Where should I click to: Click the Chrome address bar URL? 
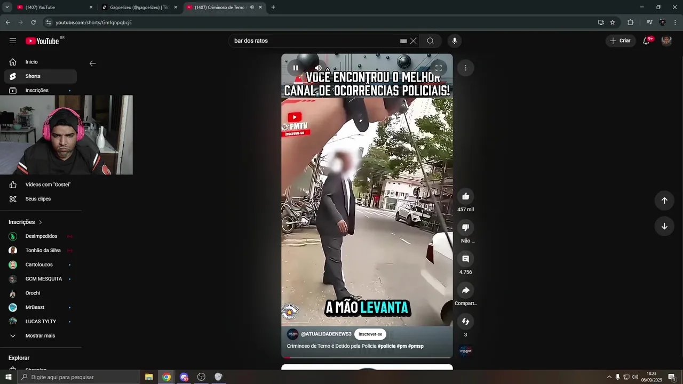pos(94,22)
